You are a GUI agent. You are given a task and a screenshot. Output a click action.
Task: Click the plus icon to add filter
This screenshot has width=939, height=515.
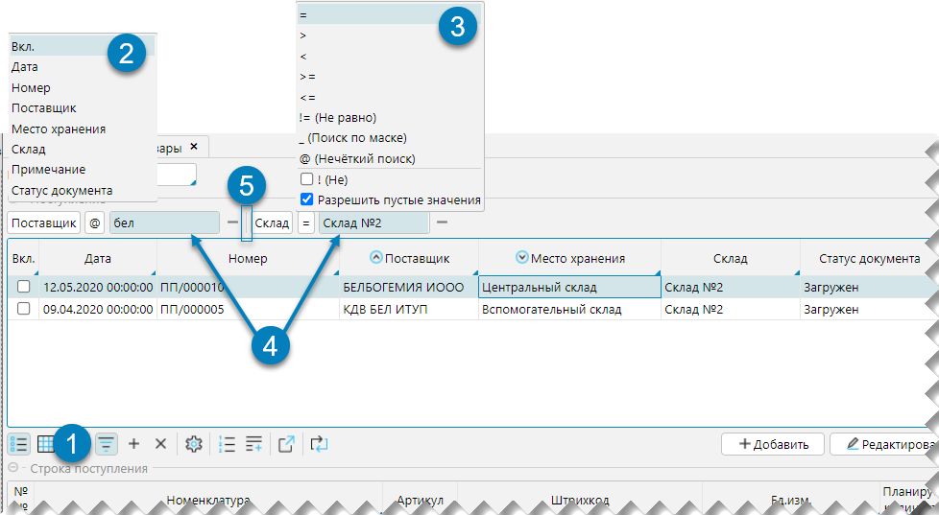133,444
